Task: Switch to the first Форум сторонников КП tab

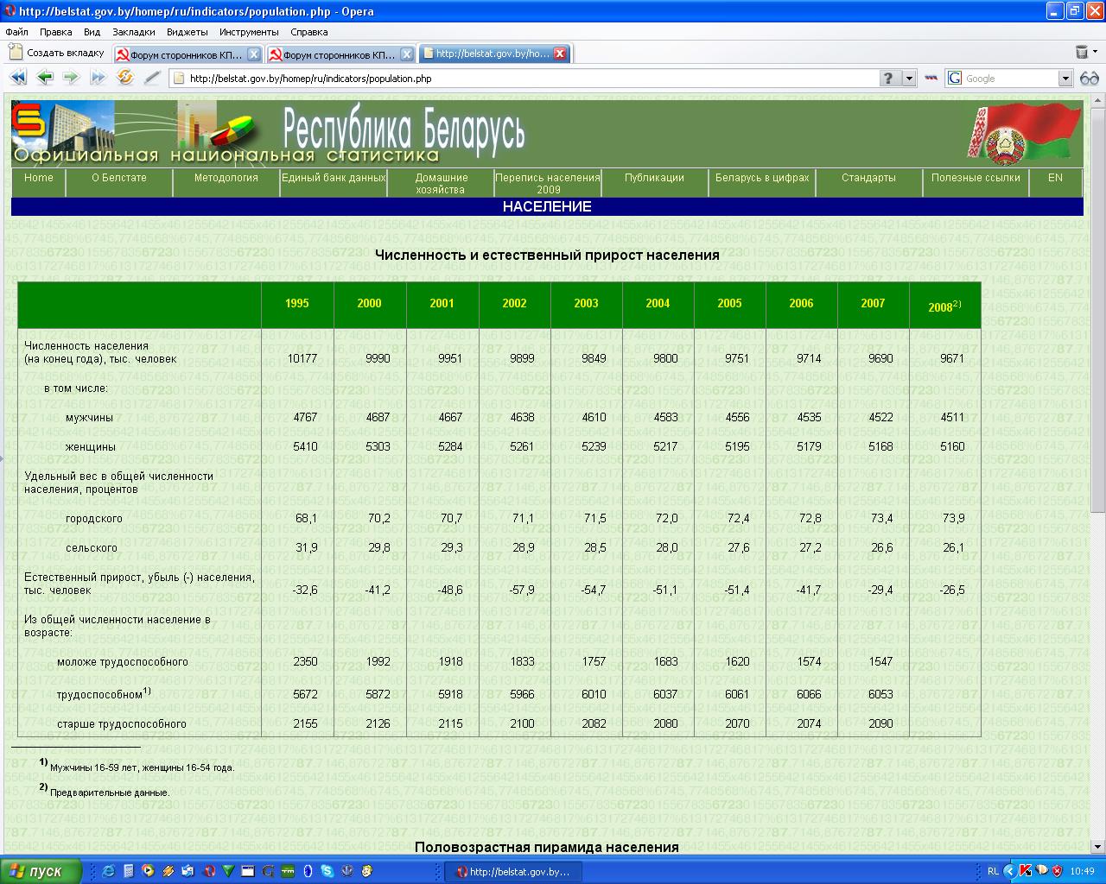Action: [186, 54]
